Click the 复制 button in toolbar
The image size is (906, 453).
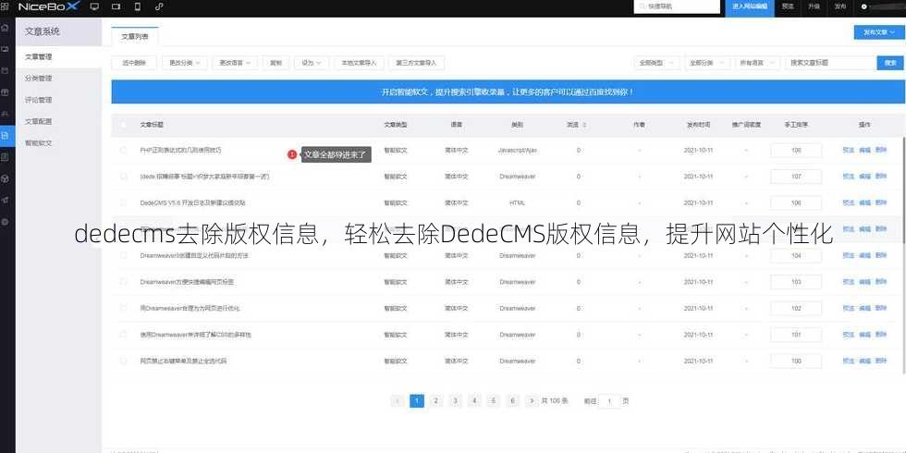click(x=275, y=63)
